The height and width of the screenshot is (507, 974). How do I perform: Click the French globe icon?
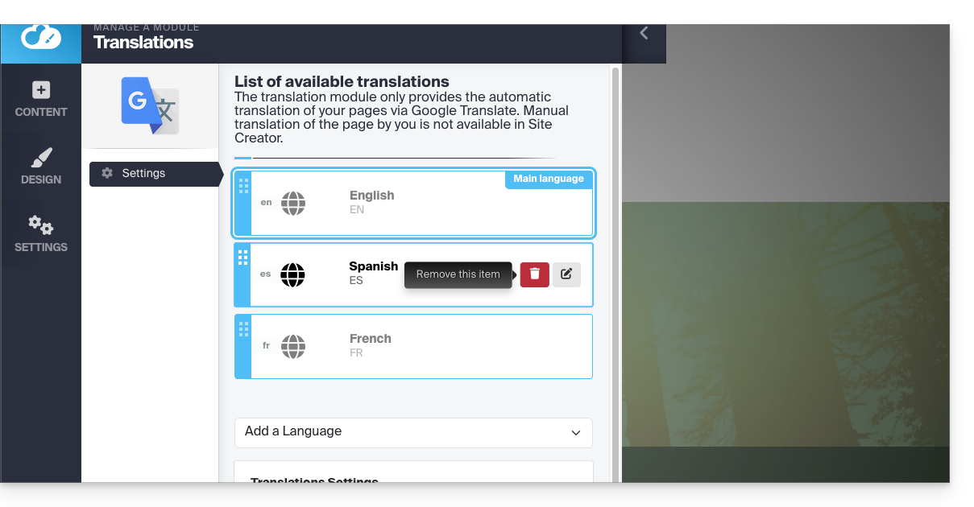[293, 346]
